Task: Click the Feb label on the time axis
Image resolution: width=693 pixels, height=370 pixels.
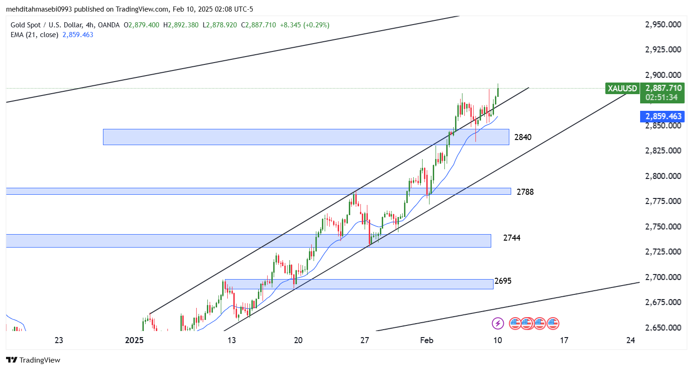Action: pyautogui.click(x=427, y=340)
